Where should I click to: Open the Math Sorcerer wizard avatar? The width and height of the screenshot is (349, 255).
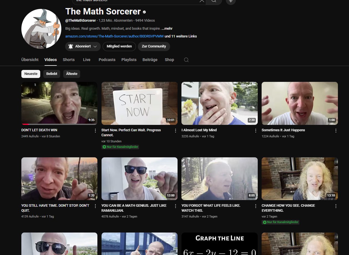pyautogui.click(x=41, y=29)
